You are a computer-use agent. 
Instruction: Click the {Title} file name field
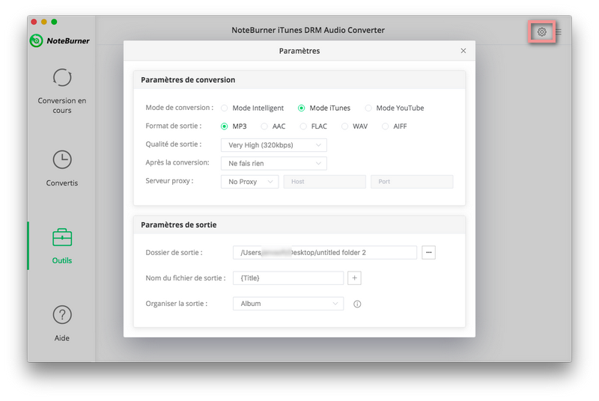click(288, 278)
